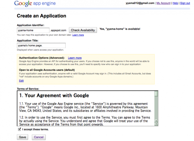Click the Terms of Service scrollbar thumb

pos(156,94)
